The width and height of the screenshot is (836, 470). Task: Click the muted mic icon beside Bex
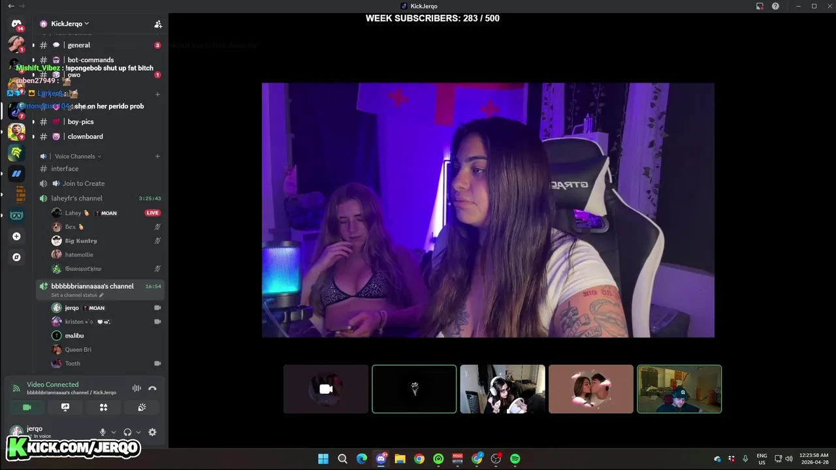[x=157, y=227]
